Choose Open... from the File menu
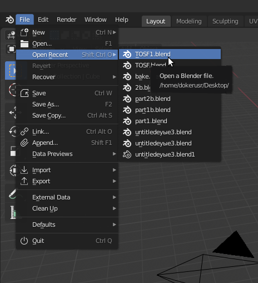The height and width of the screenshot is (283, 258). tap(67, 43)
